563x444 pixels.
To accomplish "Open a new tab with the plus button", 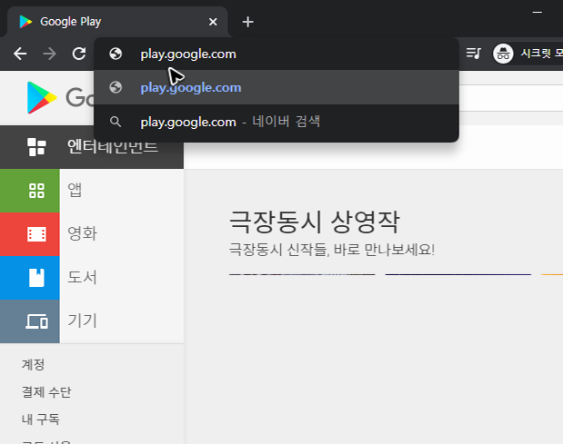I will [247, 22].
